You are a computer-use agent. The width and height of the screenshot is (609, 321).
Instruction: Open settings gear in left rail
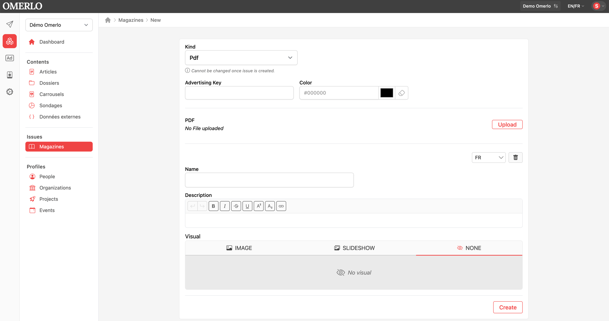pos(10,92)
